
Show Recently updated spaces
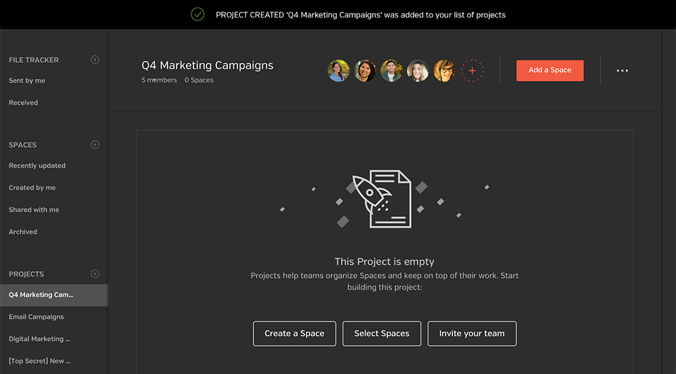(x=37, y=165)
